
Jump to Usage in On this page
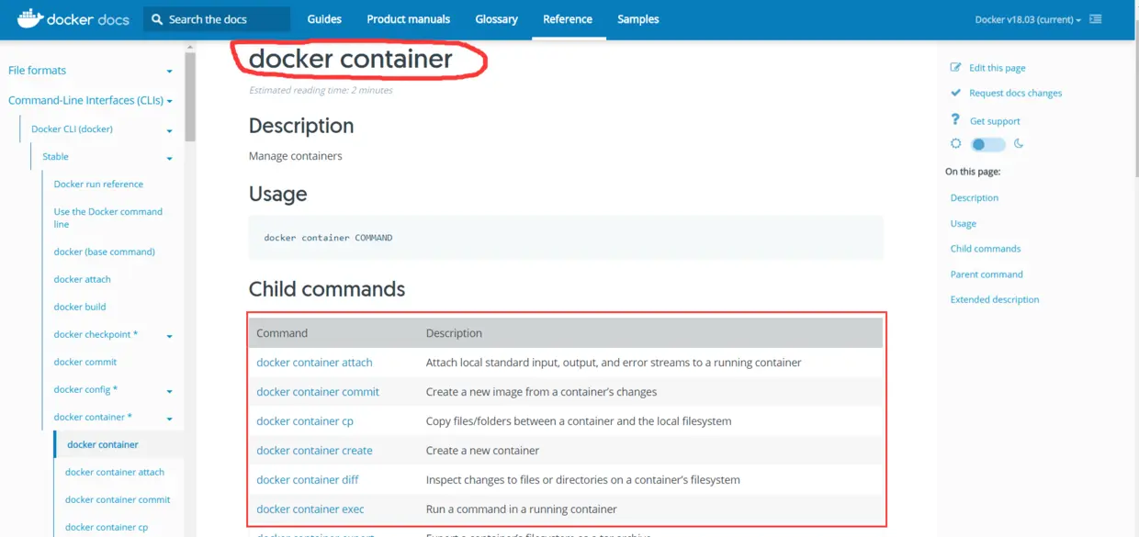click(x=964, y=223)
